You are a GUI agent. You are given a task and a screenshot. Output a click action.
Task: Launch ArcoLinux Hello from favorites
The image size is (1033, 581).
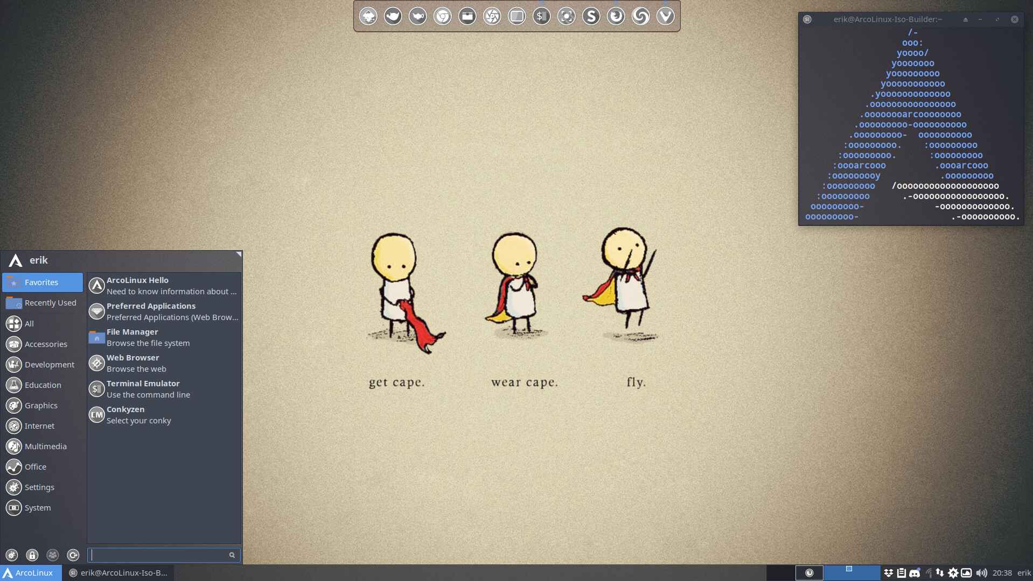pos(164,286)
